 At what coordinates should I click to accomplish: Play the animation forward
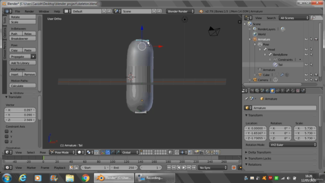pos(184,168)
